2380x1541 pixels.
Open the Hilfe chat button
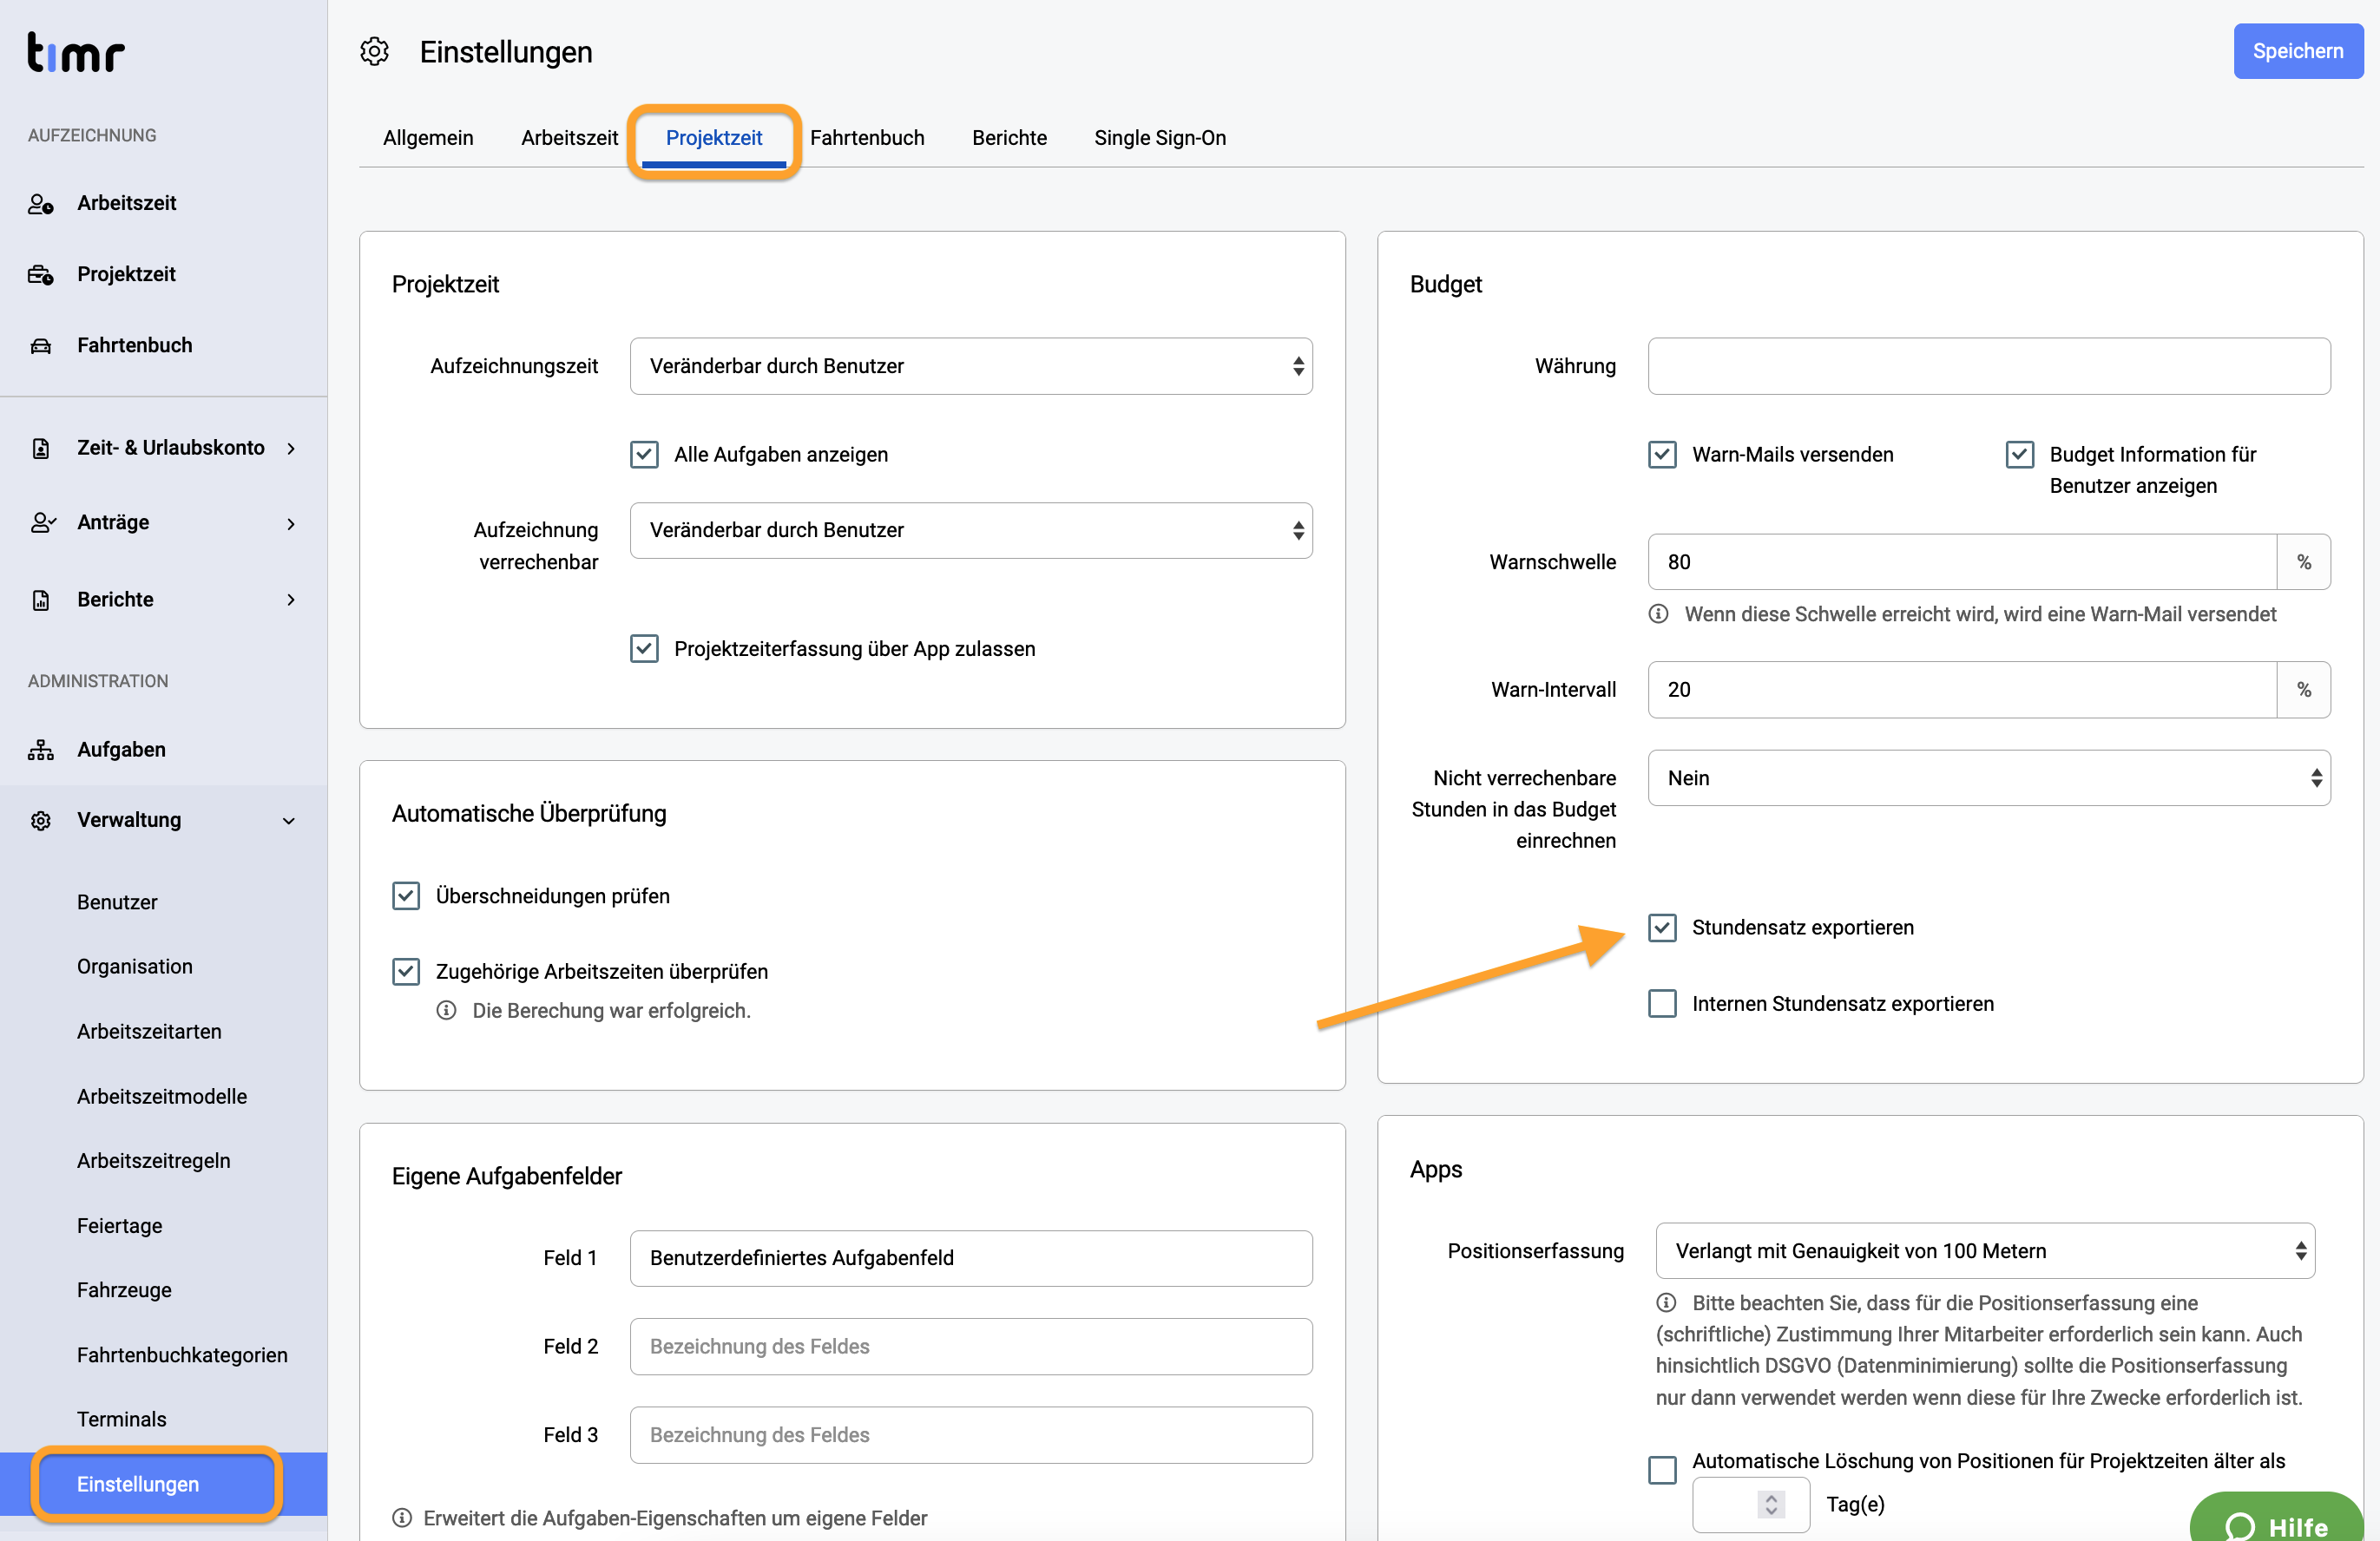pos(2276,1518)
